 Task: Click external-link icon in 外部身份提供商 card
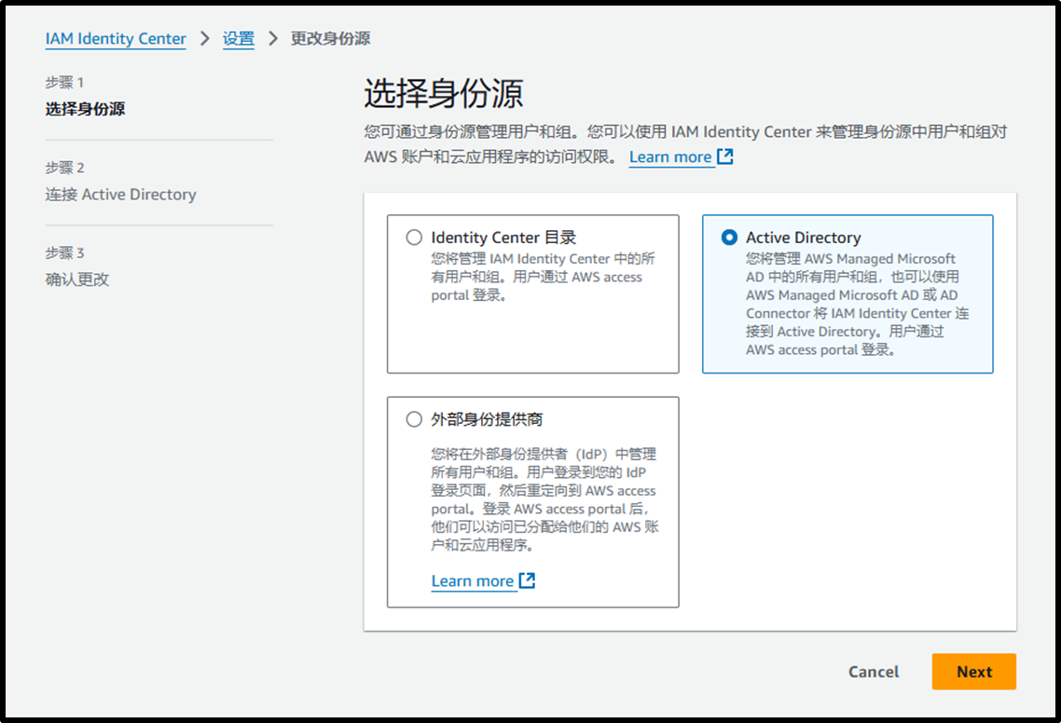[527, 580]
